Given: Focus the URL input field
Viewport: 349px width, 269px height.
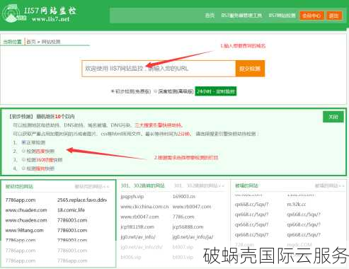Looking at the screenshot, I should (159, 69).
